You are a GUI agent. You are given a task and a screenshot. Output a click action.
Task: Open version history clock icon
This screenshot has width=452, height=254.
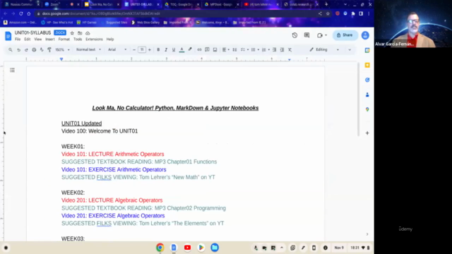(295, 35)
